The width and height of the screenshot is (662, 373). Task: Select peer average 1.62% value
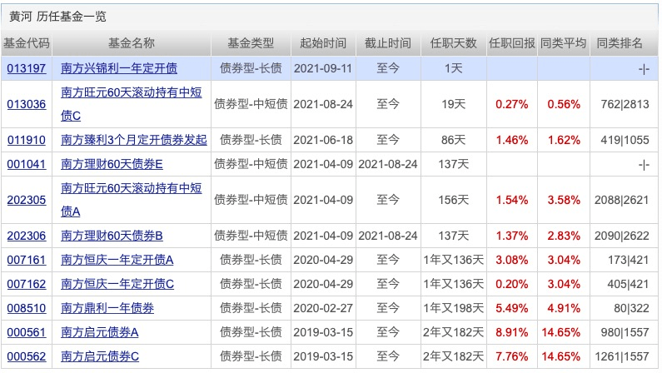pyautogui.click(x=564, y=140)
